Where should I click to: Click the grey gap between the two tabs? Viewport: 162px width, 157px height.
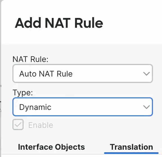coord(97,147)
